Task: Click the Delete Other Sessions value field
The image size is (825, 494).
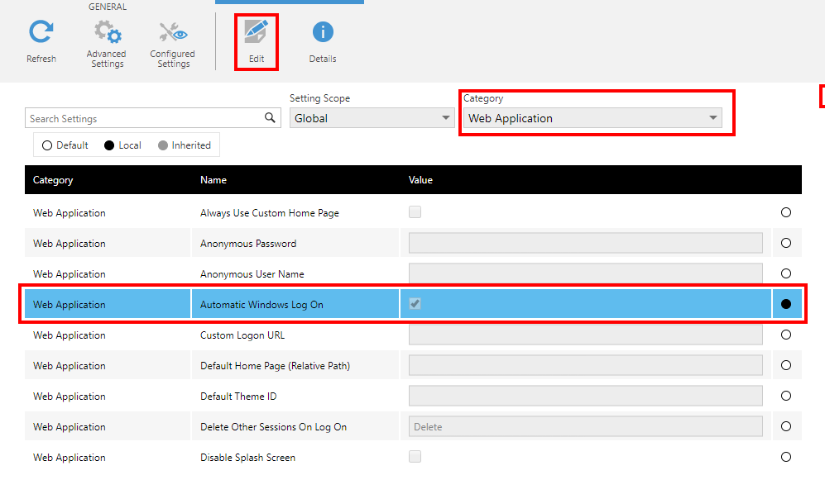Action: click(585, 426)
